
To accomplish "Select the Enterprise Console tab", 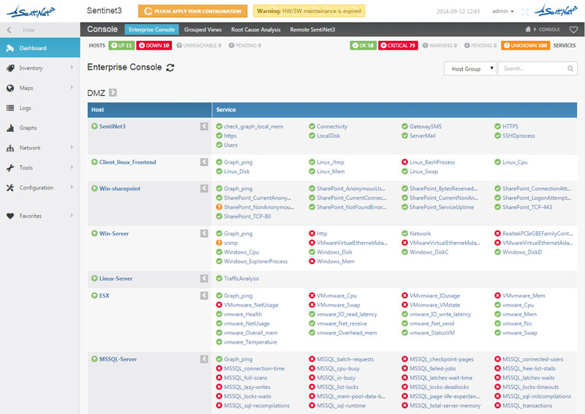I will [151, 29].
